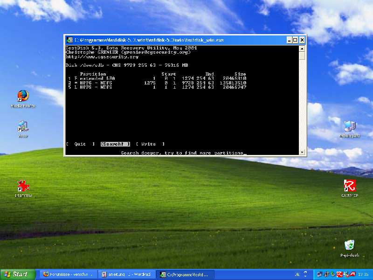Select the Write option in TestDisk

click(x=150, y=144)
